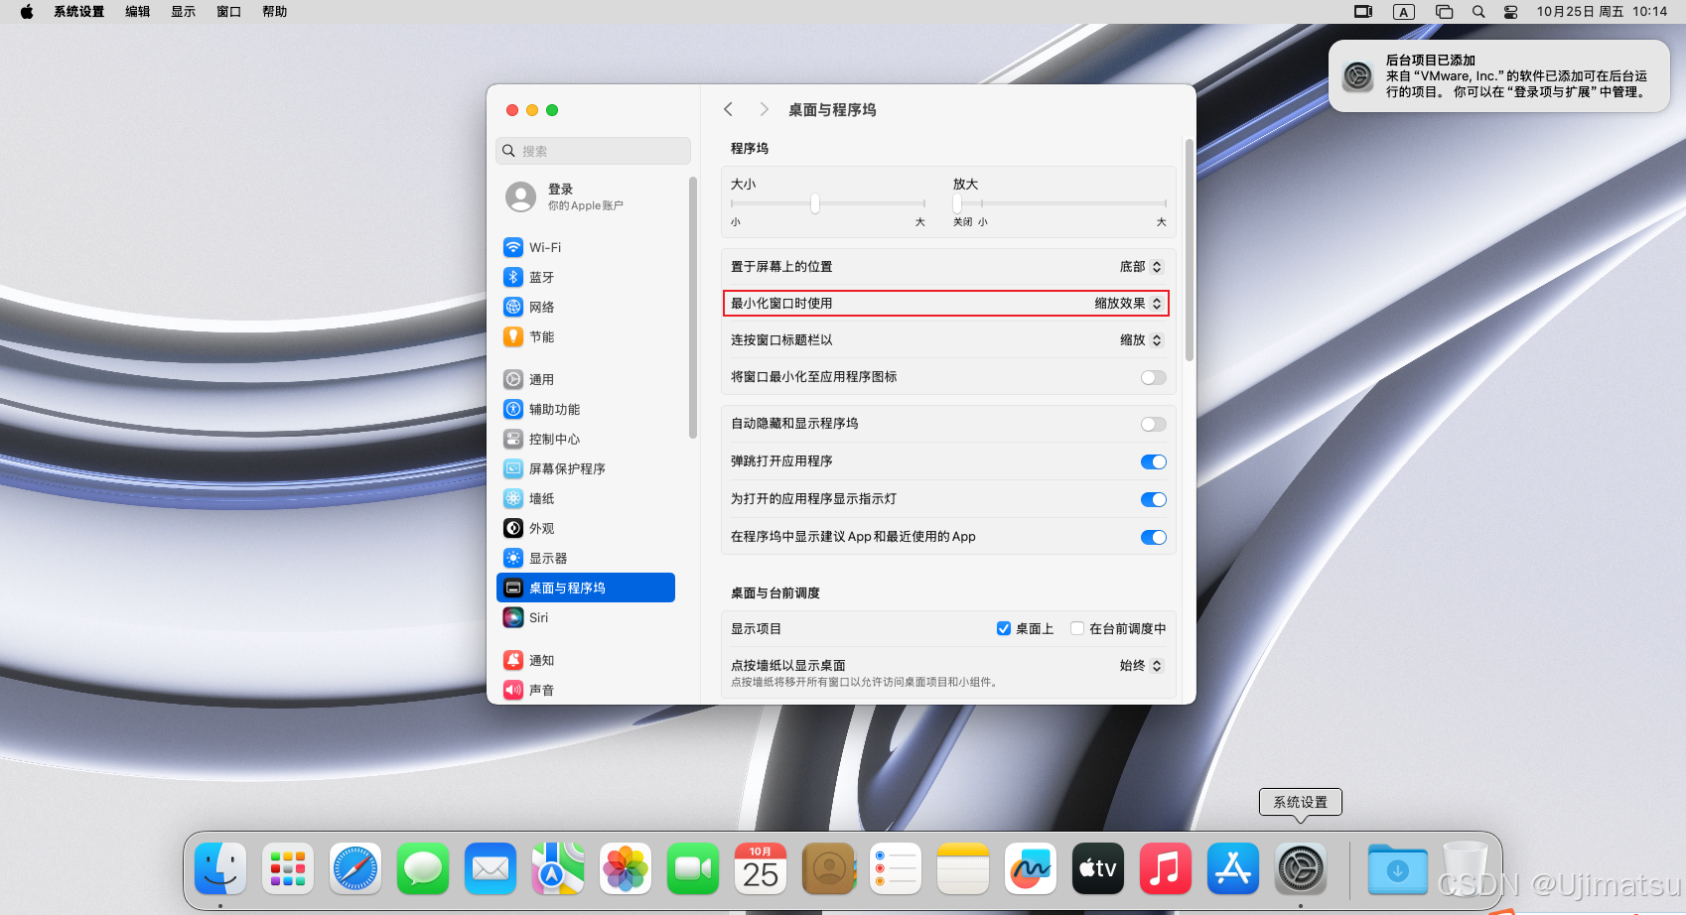Open Spotlight search in menu bar
Screen dimensions: 1686x915
(1478, 12)
